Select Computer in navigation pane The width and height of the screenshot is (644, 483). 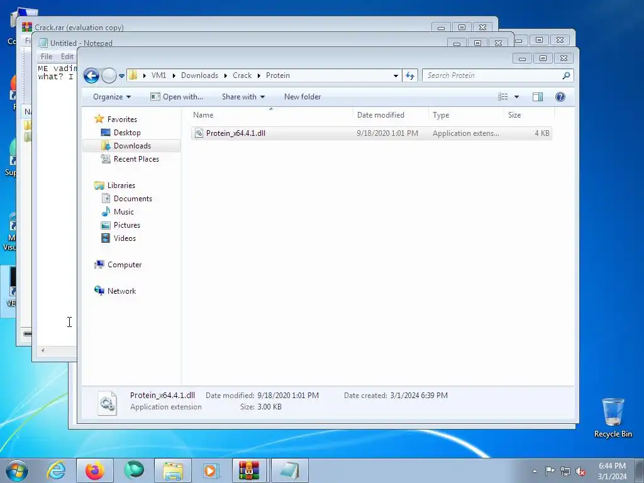(125, 265)
